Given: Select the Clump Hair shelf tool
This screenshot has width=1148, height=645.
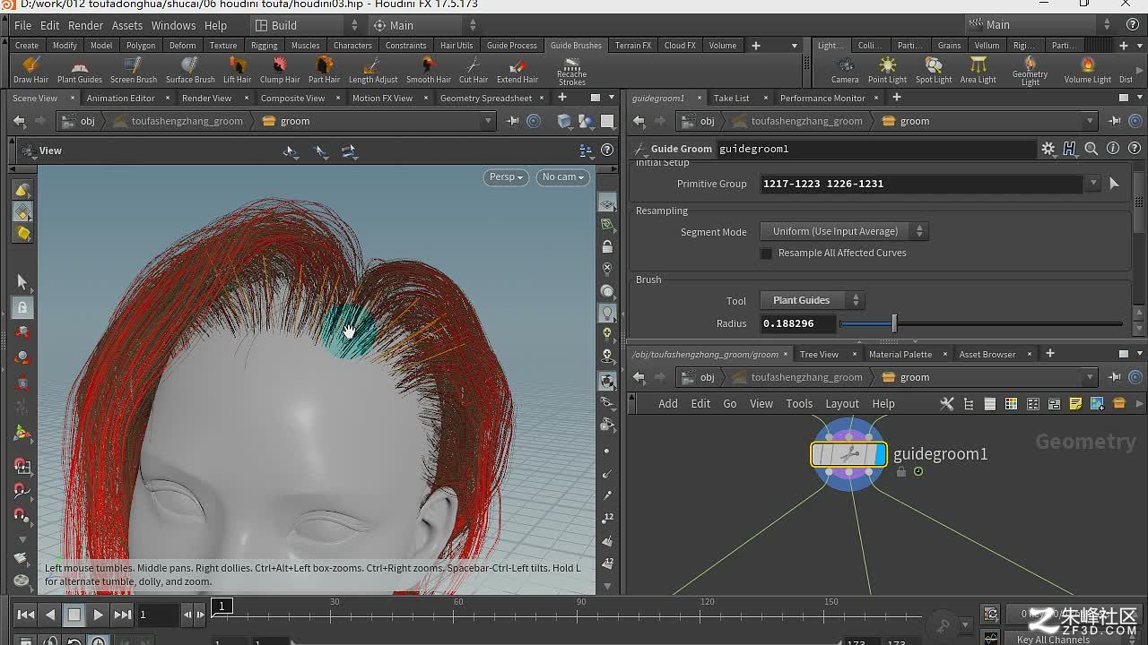Looking at the screenshot, I should [x=280, y=70].
